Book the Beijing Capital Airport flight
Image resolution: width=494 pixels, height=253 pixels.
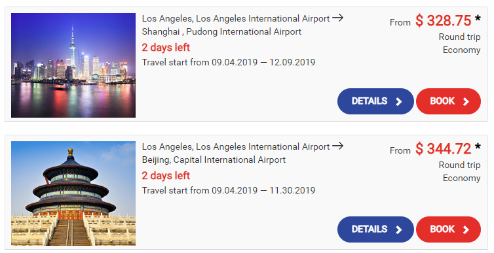tap(448, 229)
